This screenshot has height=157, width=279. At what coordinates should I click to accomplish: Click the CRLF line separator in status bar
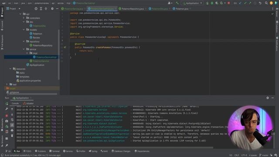237,155
